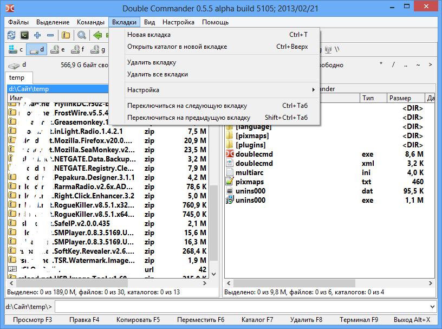Click the green back arrow icon
This screenshot has height=329, width=442.
pyautogui.click(x=97, y=35)
